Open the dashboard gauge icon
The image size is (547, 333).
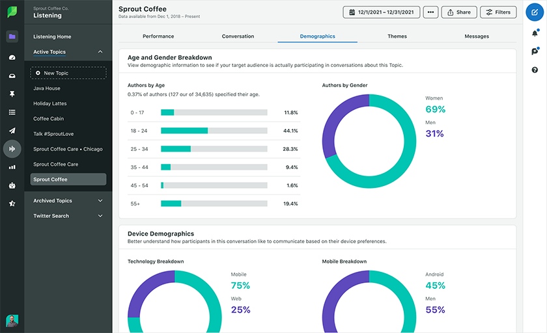click(12, 57)
